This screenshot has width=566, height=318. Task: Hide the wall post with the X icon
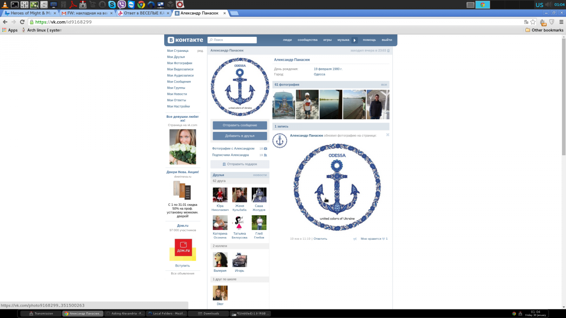388,135
